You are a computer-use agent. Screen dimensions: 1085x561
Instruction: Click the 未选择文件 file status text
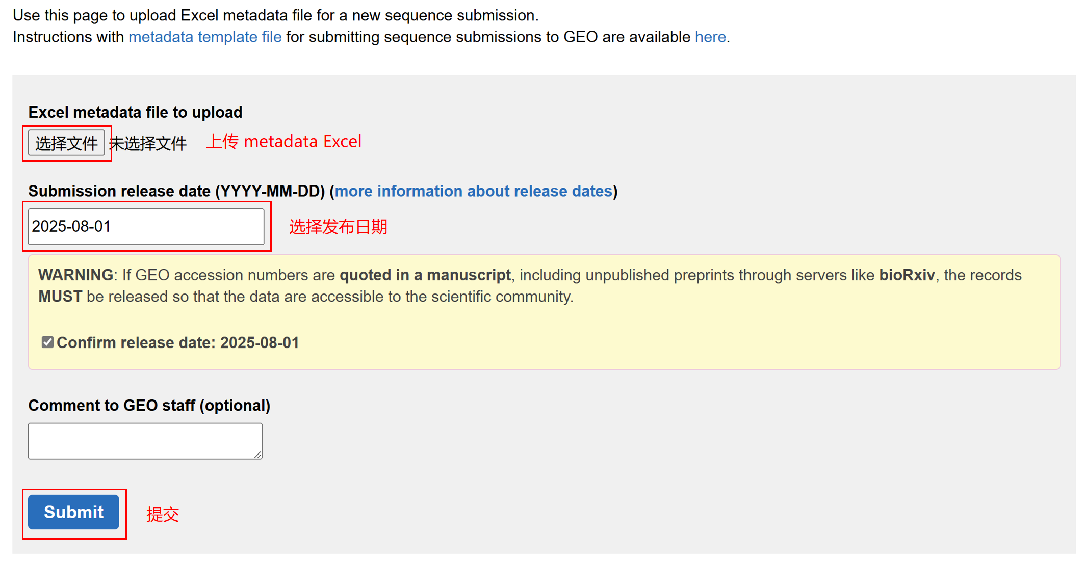pyautogui.click(x=148, y=144)
